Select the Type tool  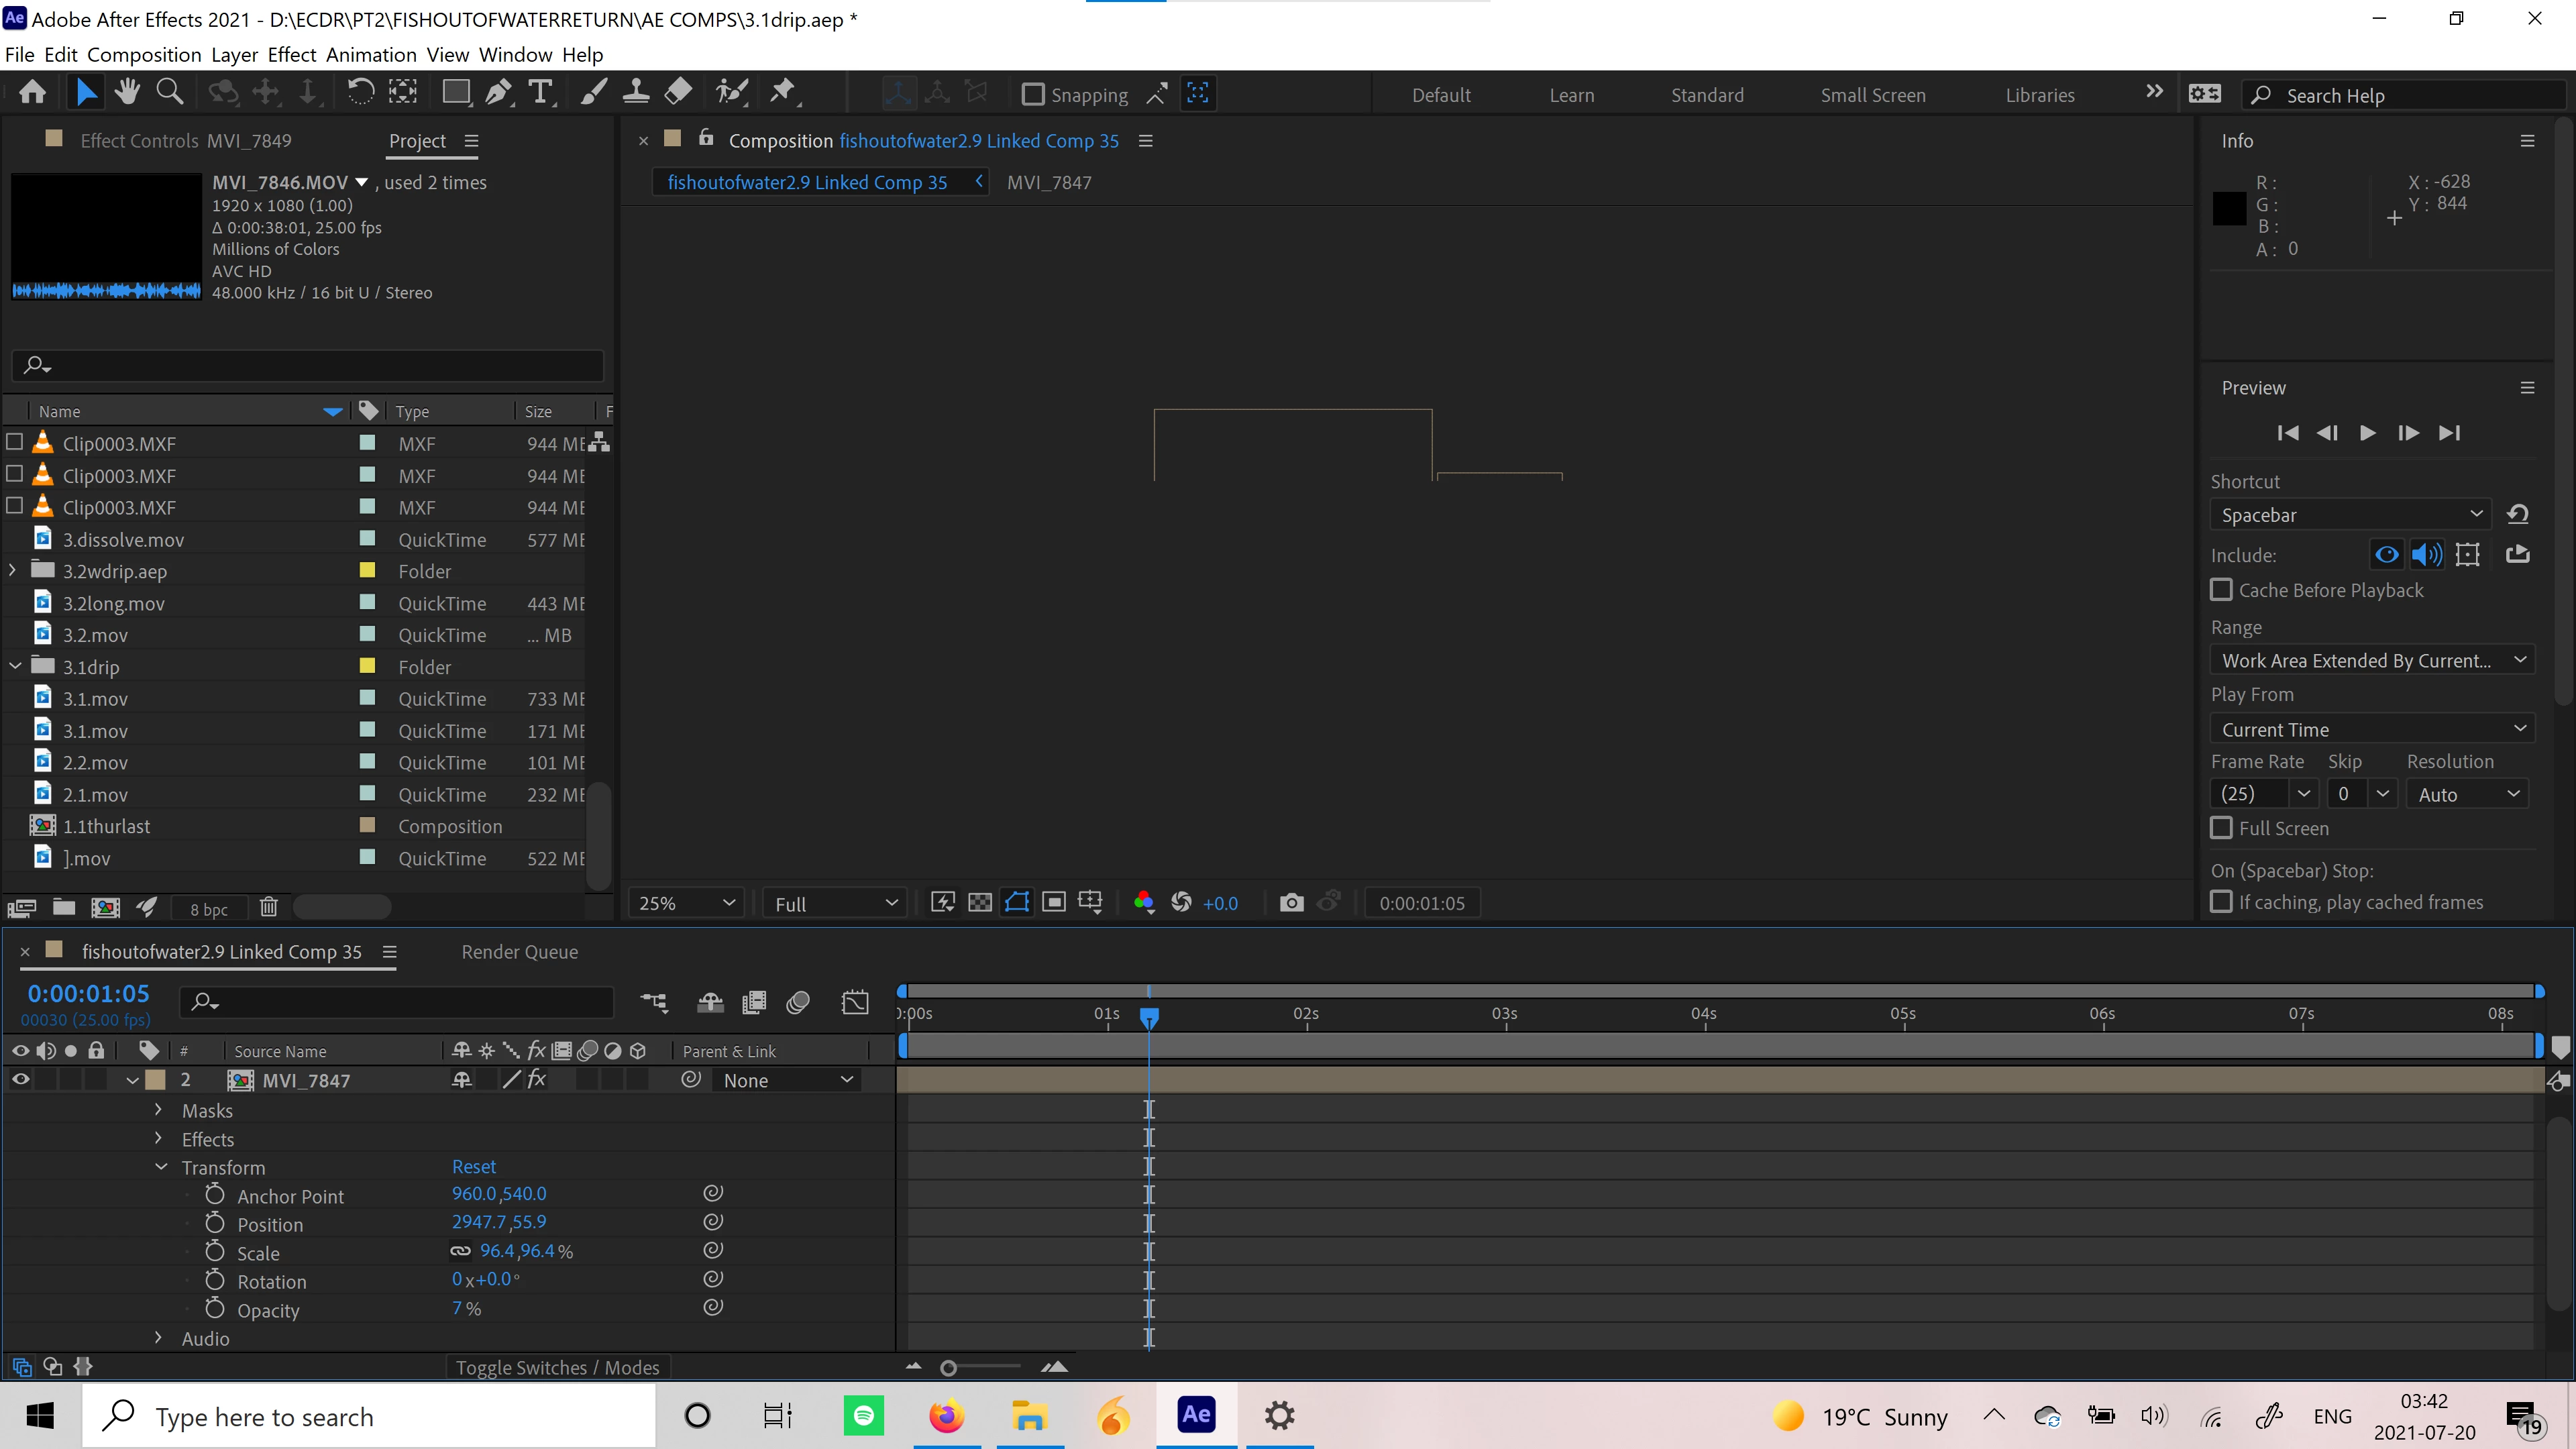540,93
